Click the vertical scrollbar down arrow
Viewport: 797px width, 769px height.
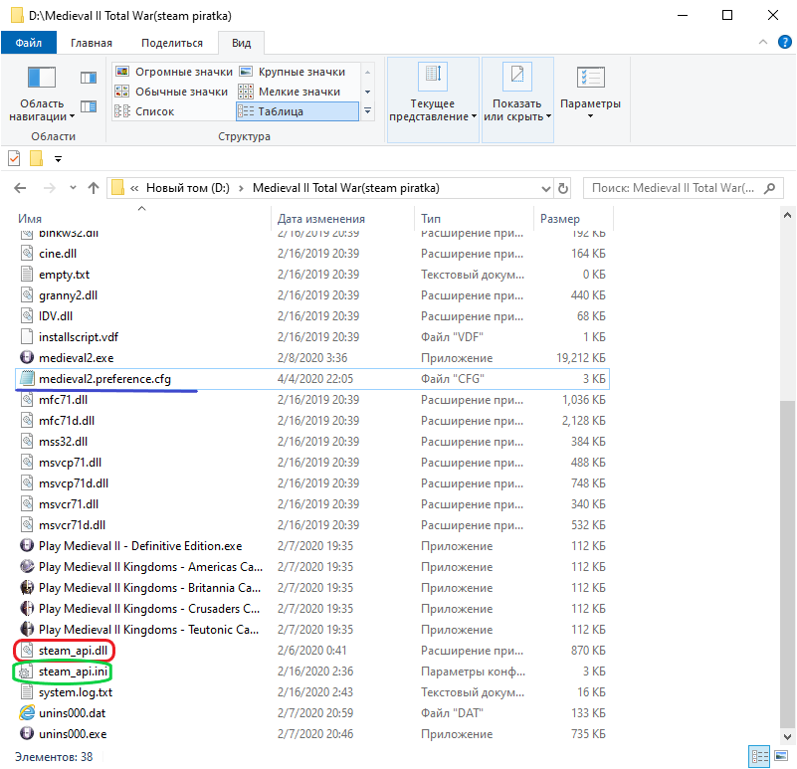click(x=787, y=736)
